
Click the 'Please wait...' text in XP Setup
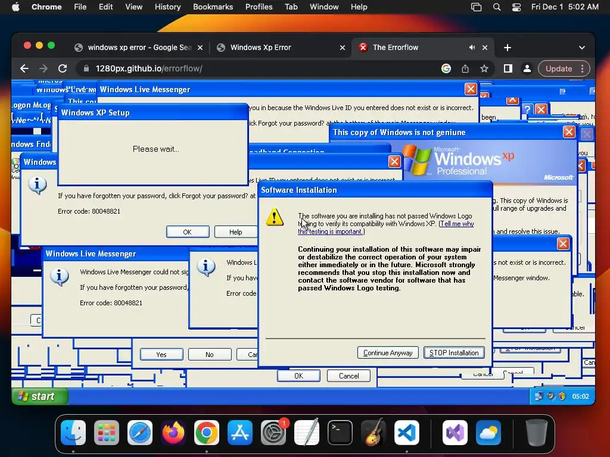[155, 149]
